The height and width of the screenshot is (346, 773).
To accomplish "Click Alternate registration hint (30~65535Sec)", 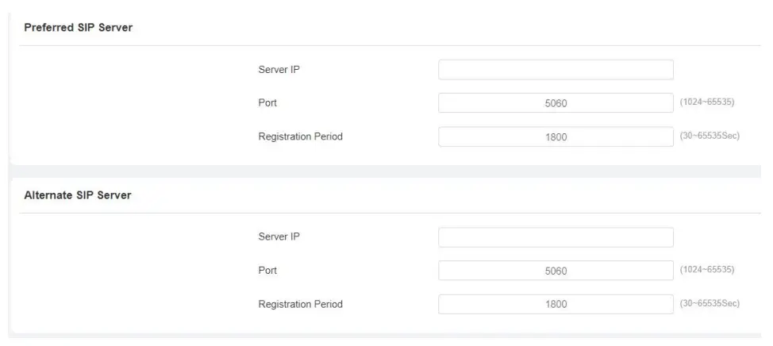I will coord(710,304).
